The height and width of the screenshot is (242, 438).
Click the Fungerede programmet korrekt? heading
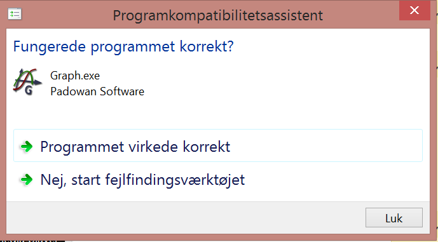[x=123, y=46]
